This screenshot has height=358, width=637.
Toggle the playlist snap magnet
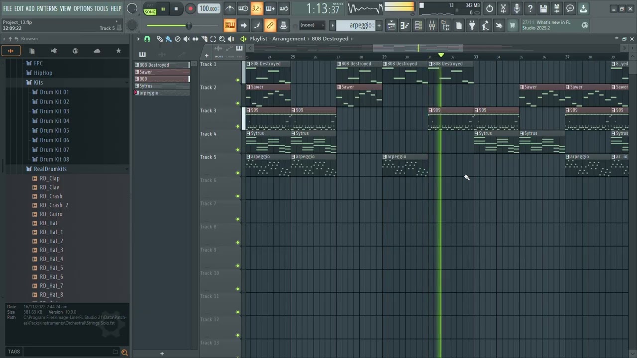tap(147, 39)
